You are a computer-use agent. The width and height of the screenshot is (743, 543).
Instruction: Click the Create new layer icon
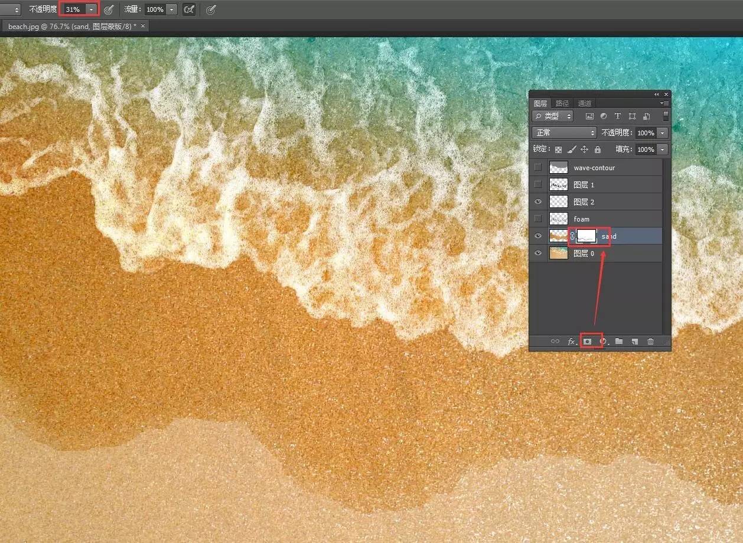point(634,342)
